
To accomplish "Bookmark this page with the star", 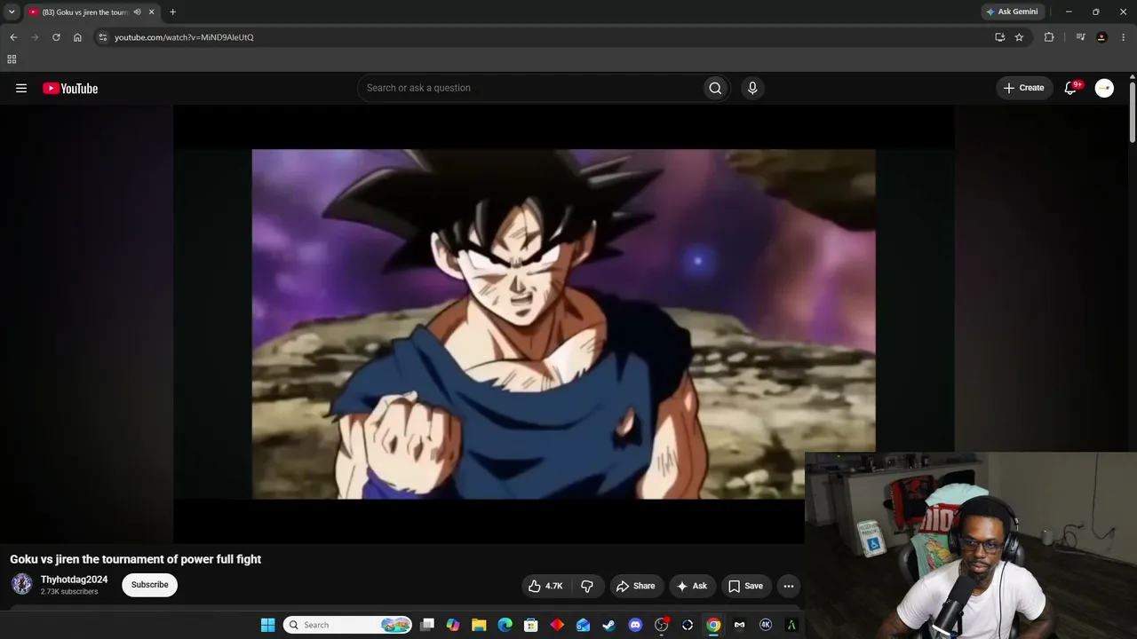I will pyautogui.click(x=1019, y=37).
